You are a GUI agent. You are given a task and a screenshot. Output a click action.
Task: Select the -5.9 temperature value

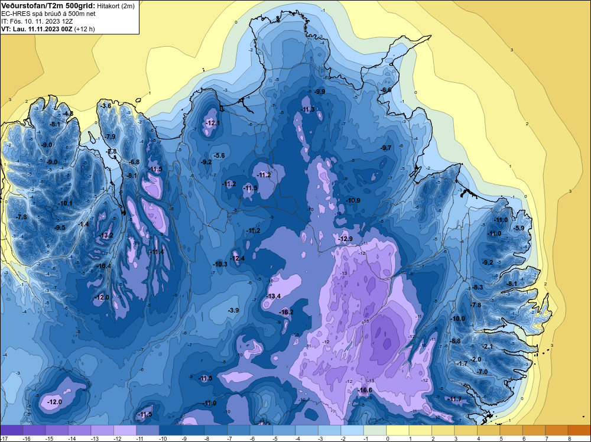519,228
